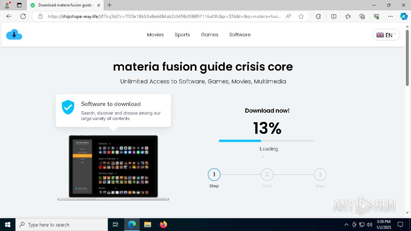Viewport: 411px width, 231px height.
Task: Open Favorites list icon
Action: tap(348, 16)
